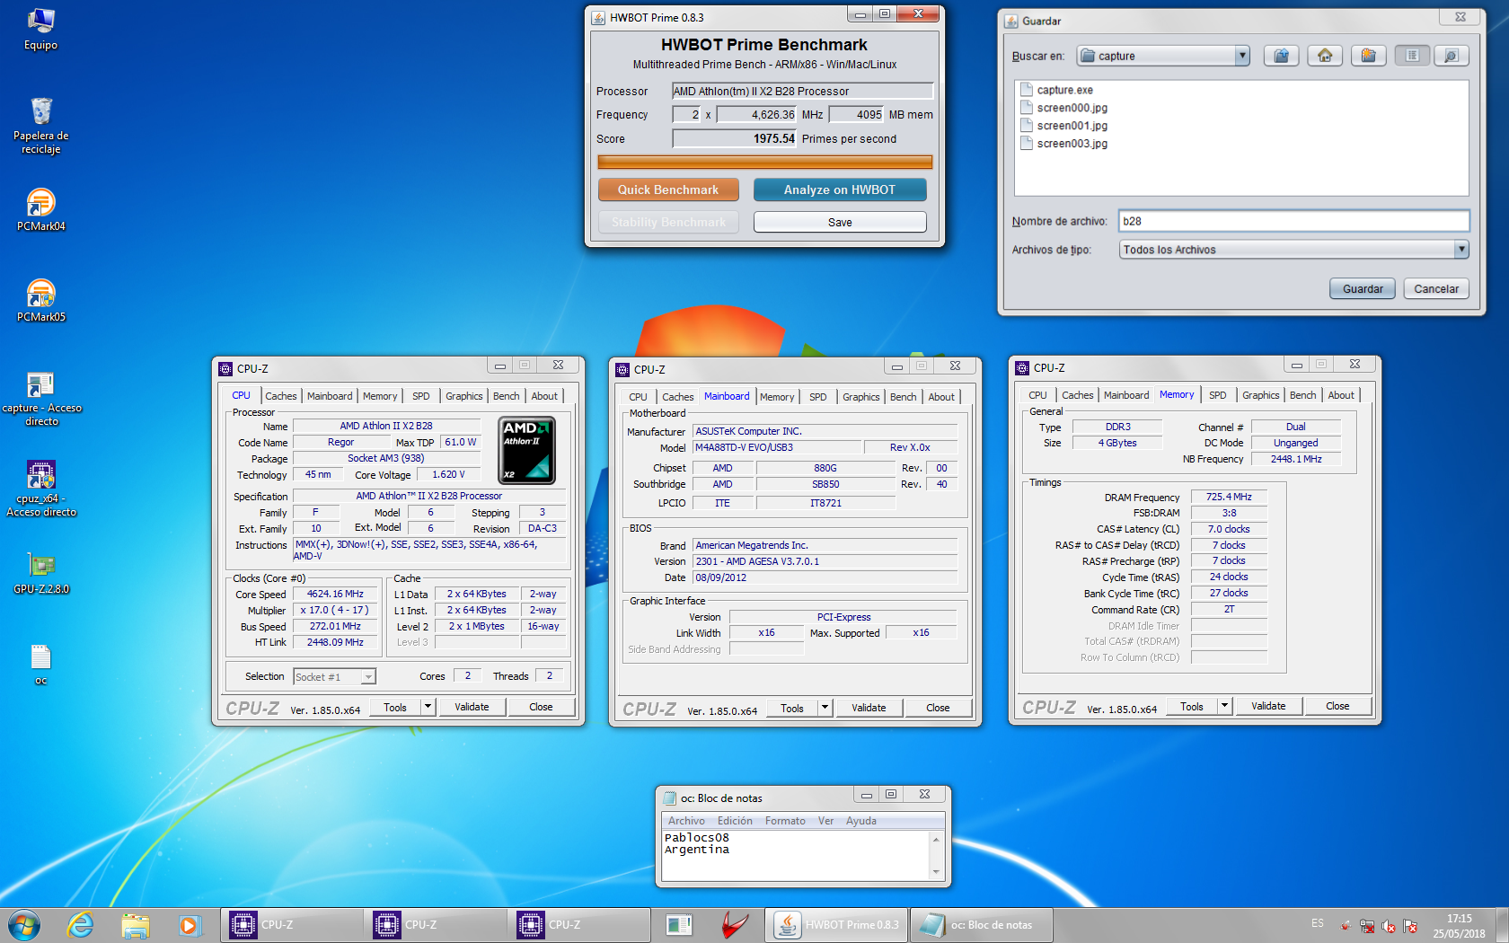This screenshot has height=943, width=1509.
Task: Click the orange HWBOT benchmark progress bar
Action: [765, 163]
